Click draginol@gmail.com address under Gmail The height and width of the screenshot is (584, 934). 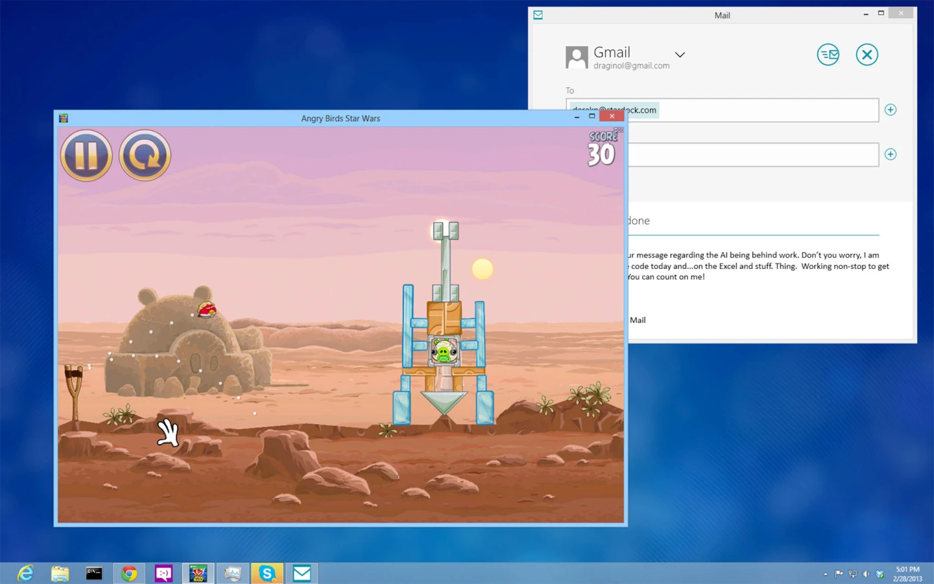[631, 66]
